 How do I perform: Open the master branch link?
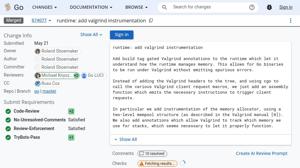pos(49,91)
